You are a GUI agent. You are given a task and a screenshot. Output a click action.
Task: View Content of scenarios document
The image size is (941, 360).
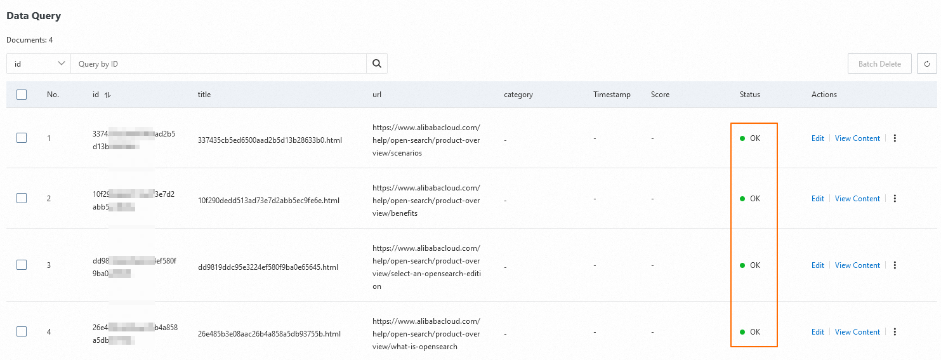(857, 138)
